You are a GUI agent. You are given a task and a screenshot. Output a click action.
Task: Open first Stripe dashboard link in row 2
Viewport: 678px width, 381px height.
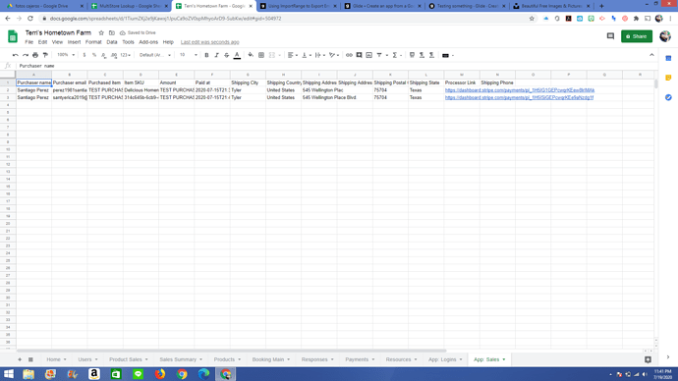pyautogui.click(x=520, y=90)
